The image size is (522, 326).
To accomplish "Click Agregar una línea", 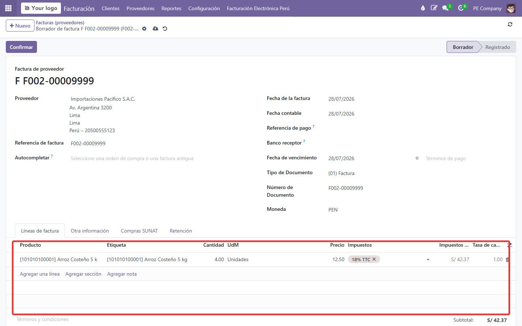I will click(x=40, y=274).
